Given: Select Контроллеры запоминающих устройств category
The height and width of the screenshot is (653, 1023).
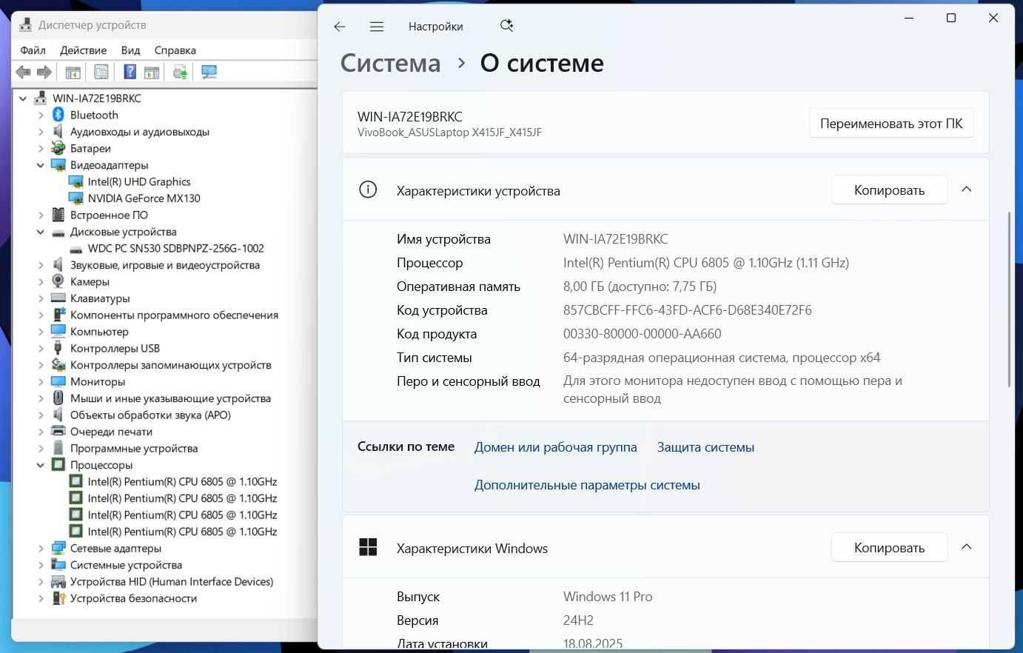Looking at the screenshot, I should pos(170,365).
